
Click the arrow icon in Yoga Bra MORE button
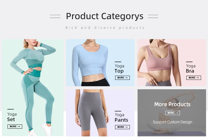click(197, 78)
